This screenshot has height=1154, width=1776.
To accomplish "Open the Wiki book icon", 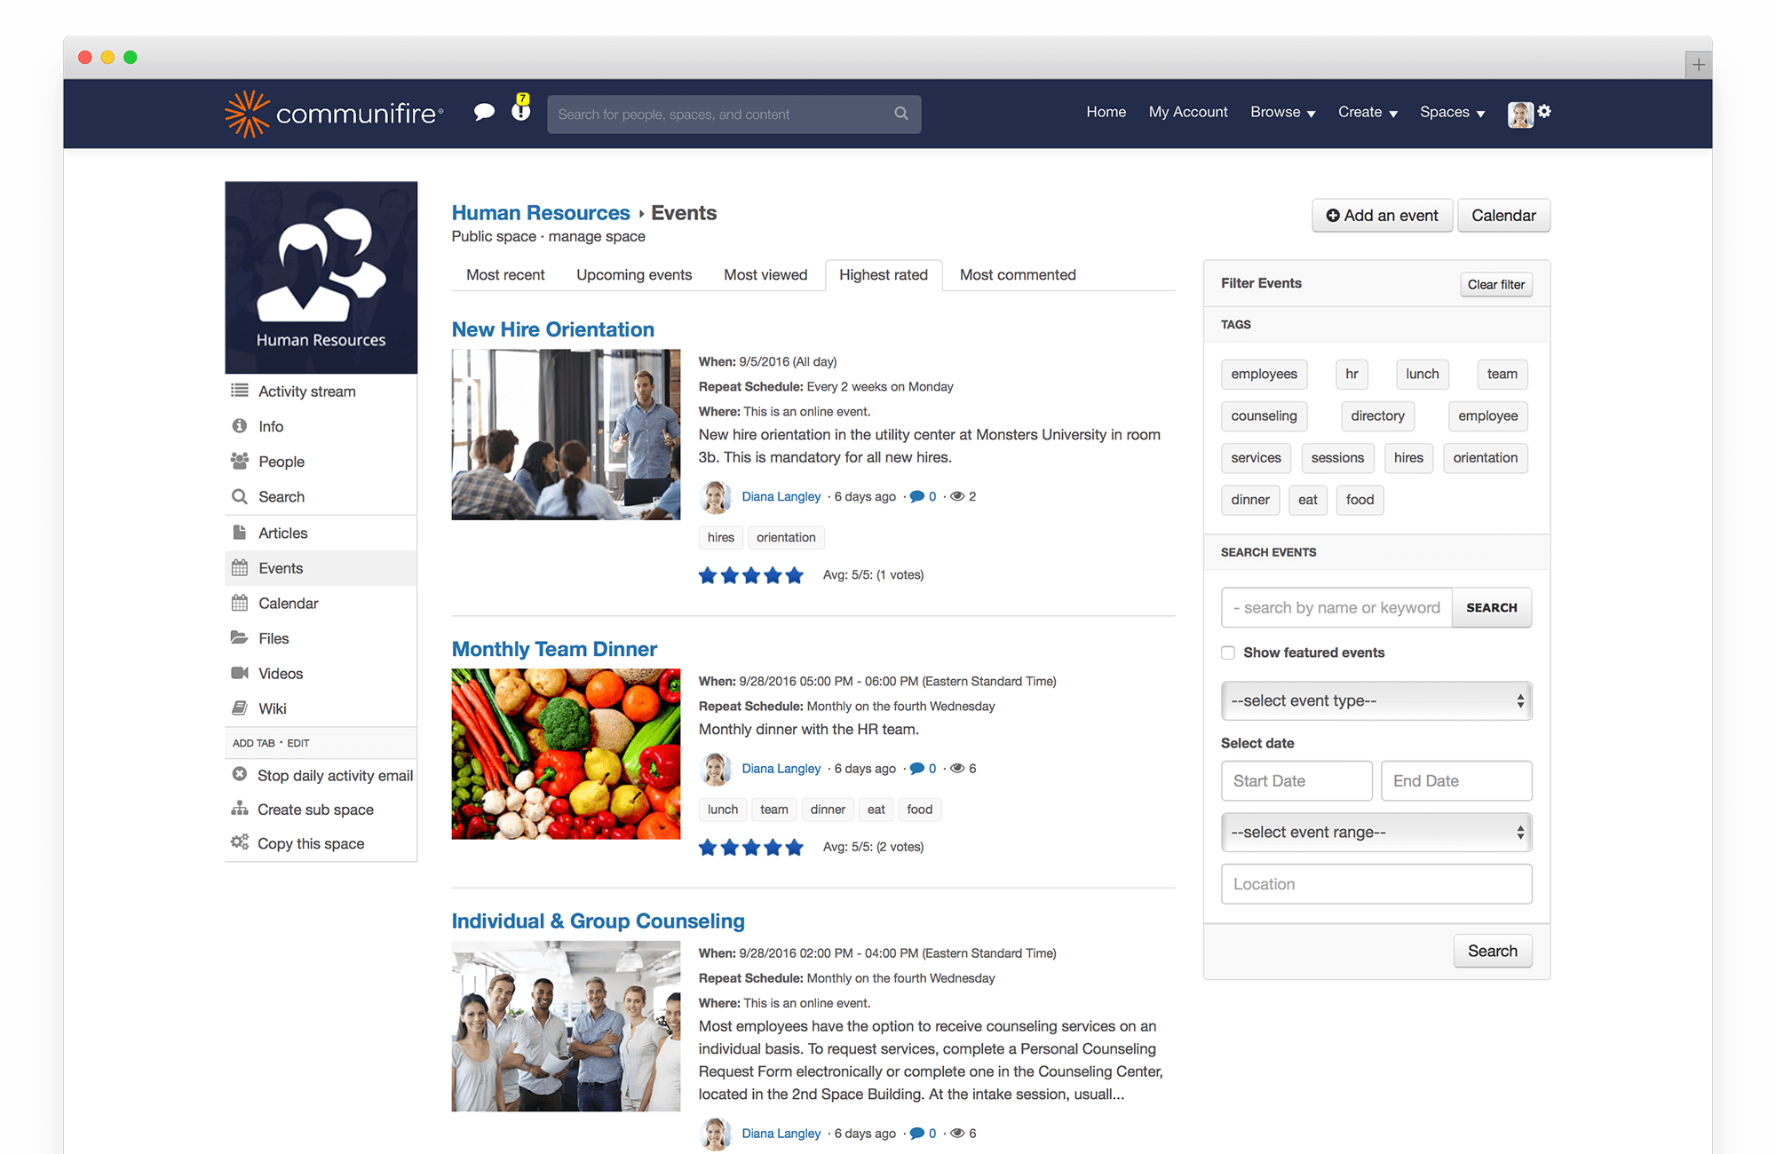I will (x=239, y=707).
